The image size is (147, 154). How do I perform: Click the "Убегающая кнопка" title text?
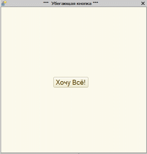pyautogui.click(x=71, y=3)
